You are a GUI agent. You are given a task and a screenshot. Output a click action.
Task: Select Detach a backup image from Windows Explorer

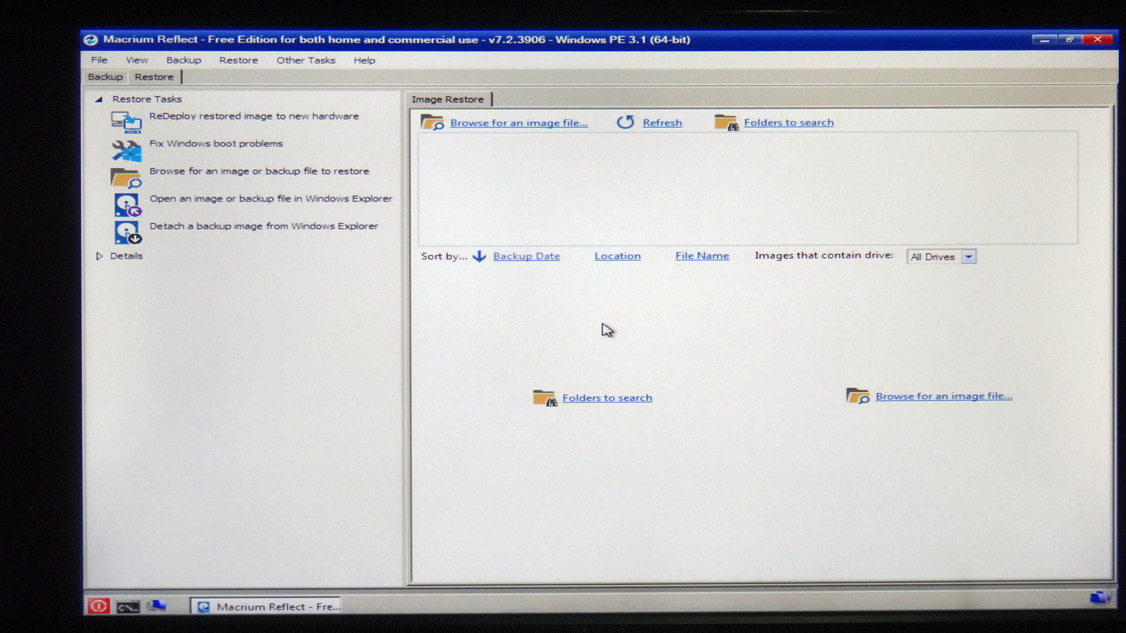264,226
